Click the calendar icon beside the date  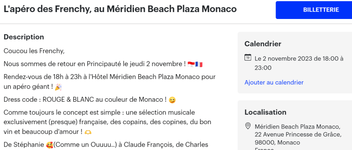[247, 57]
